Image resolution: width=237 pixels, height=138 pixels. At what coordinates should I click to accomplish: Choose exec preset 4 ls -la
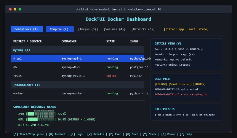point(188,115)
